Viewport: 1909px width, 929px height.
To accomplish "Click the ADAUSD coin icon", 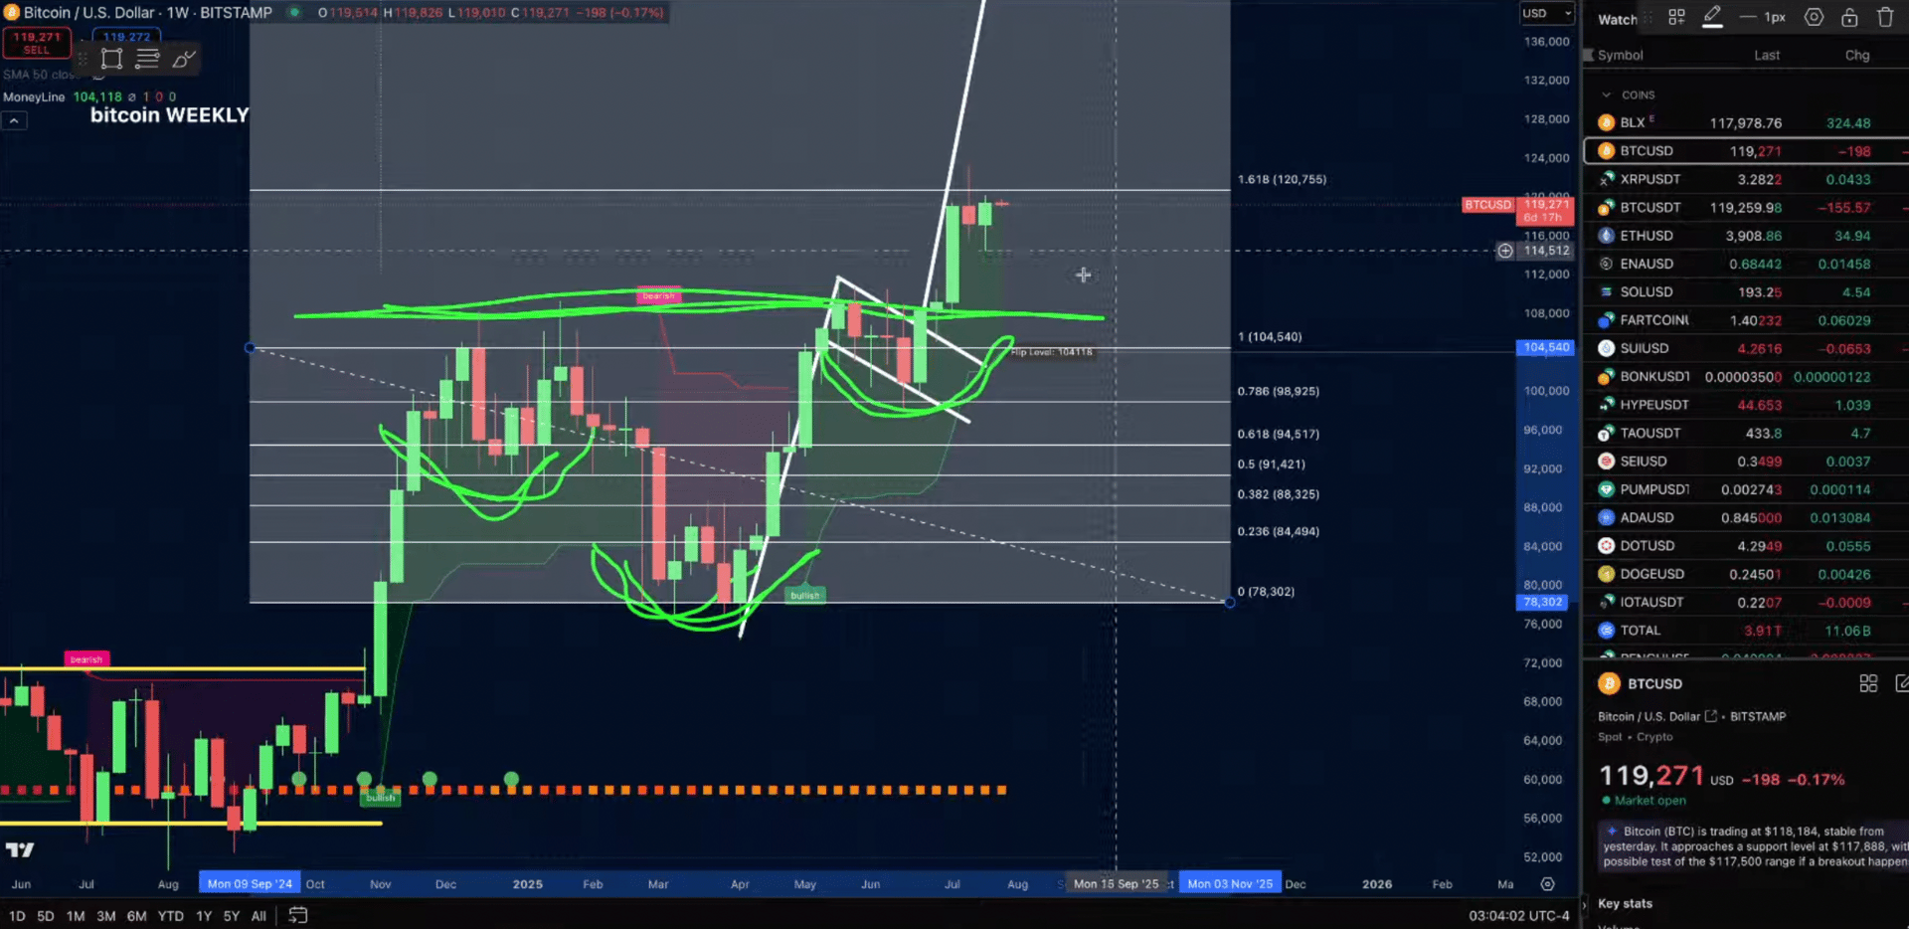I will 1606,518.
